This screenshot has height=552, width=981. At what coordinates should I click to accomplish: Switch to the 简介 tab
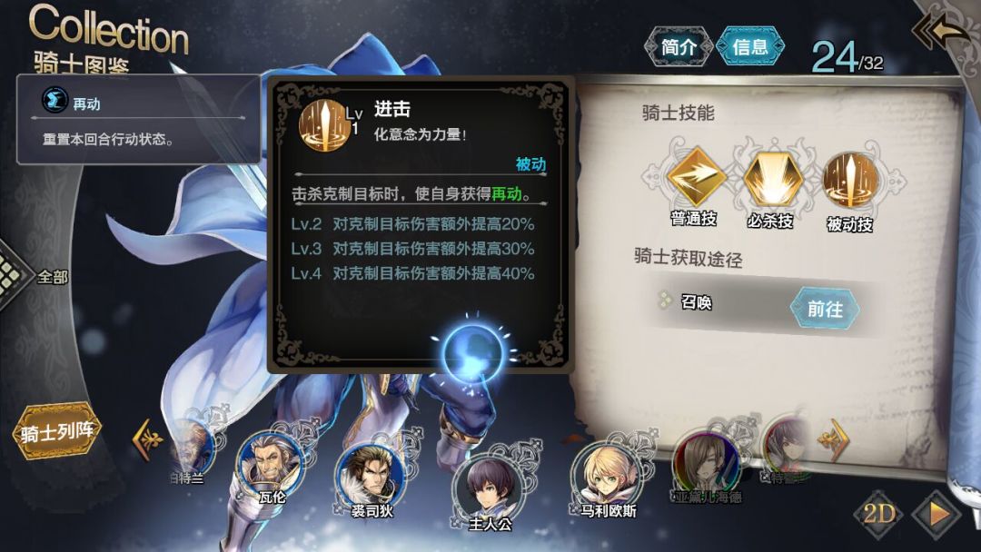[679, 46]
